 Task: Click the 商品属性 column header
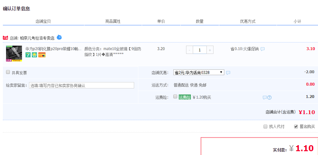coord(113,21)
